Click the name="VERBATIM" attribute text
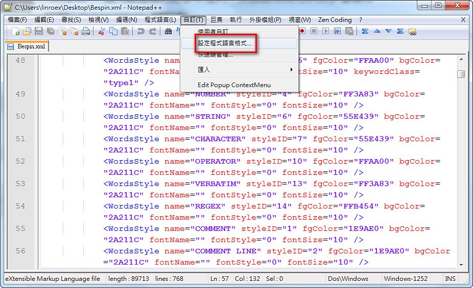 click(202, 184)
